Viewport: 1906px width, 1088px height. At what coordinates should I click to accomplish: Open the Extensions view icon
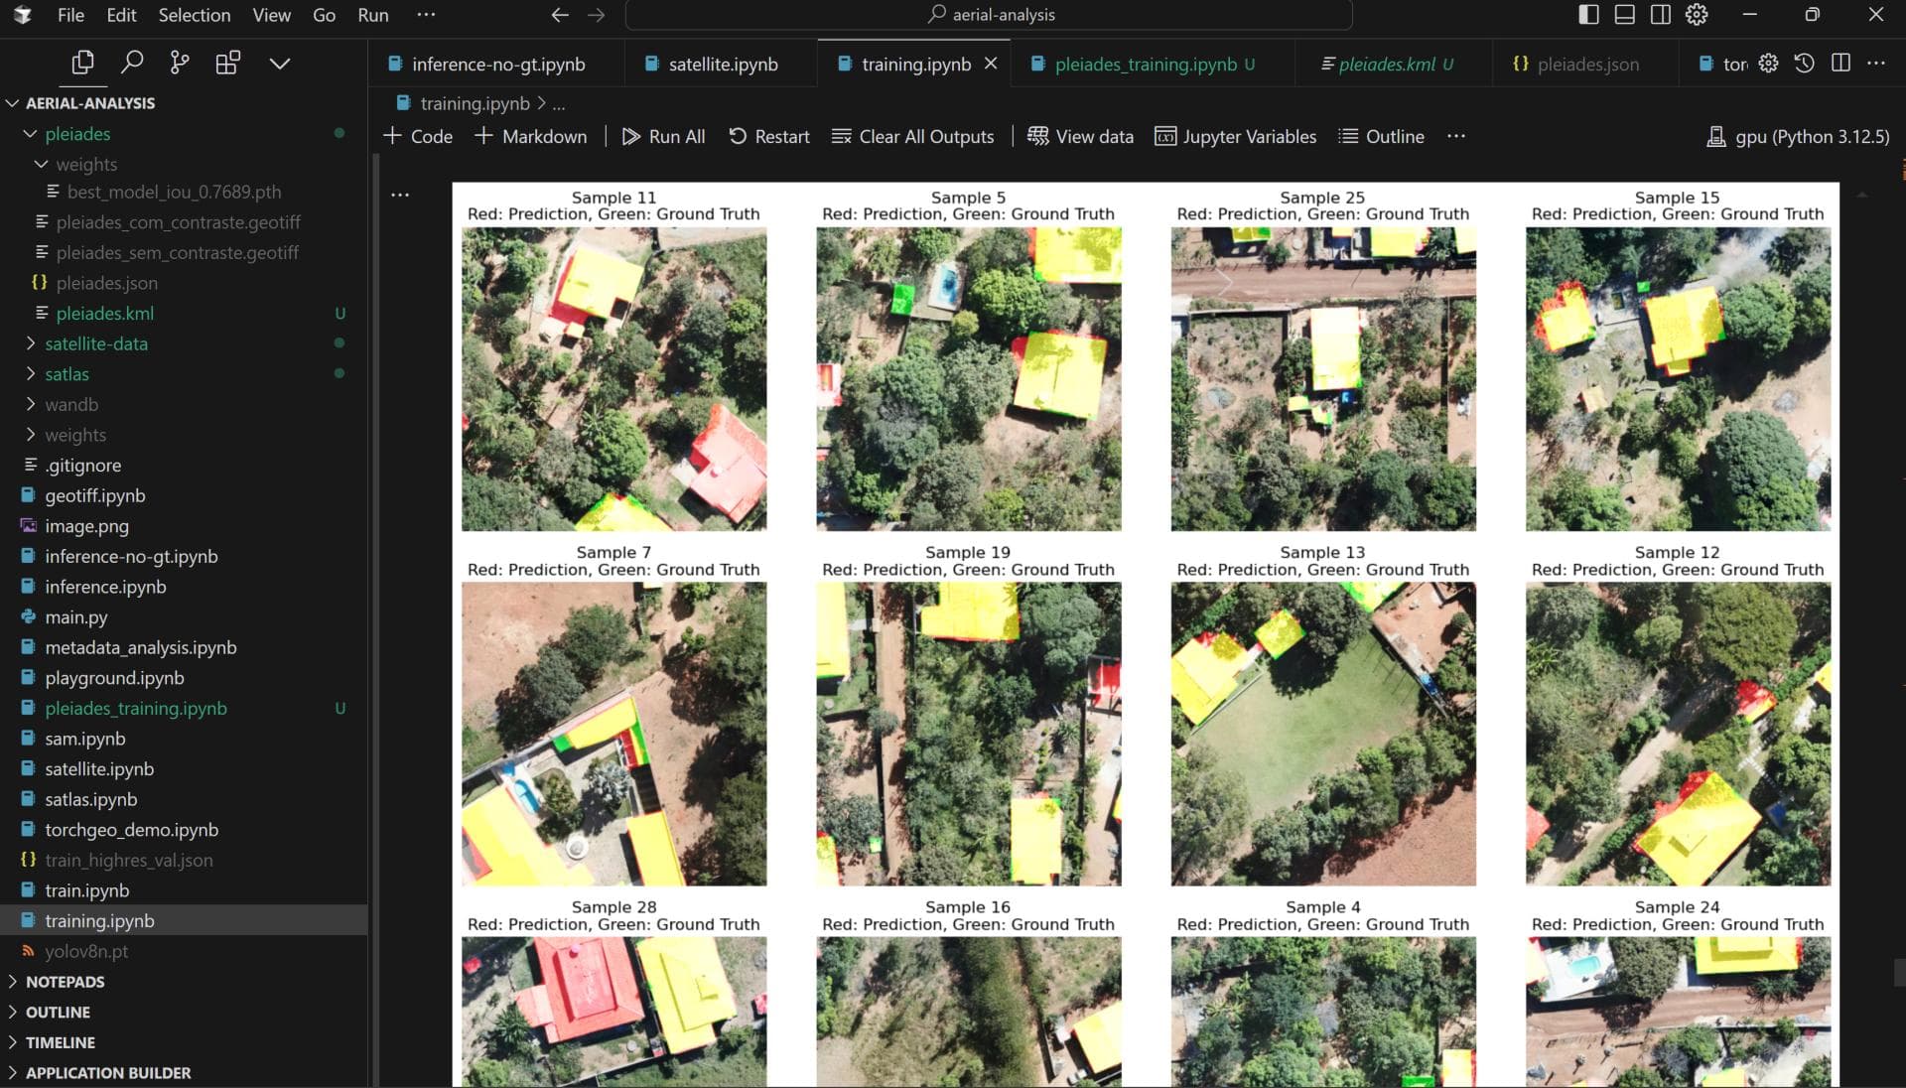pos(228,64)
